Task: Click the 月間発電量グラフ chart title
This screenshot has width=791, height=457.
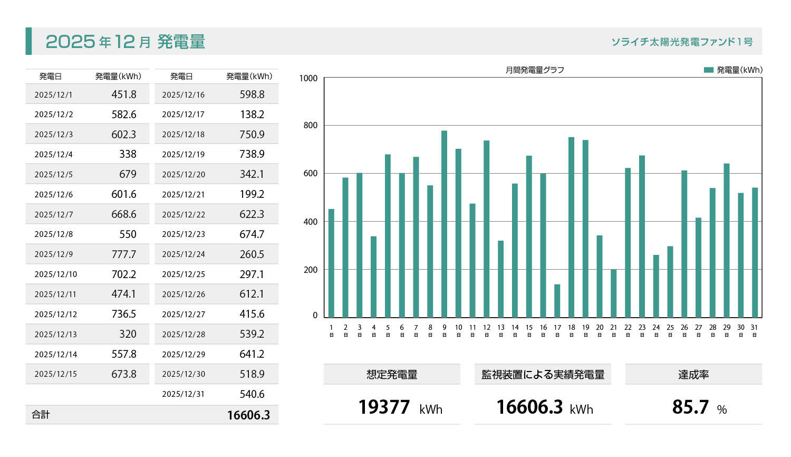Action: pos(535,70)
